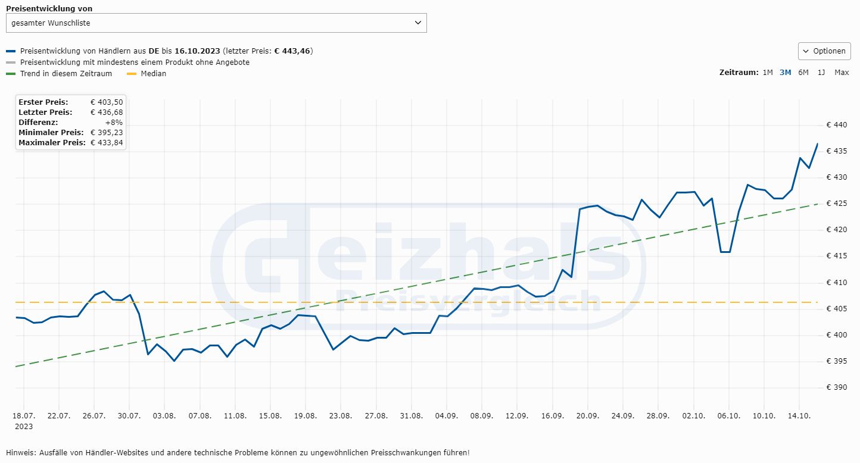The width and height of the screenshot is (860, 463).
Task: Select the 3M time range
Action: point(786,73)
